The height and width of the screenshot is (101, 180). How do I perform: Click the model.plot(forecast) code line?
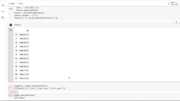pos(24,95)
